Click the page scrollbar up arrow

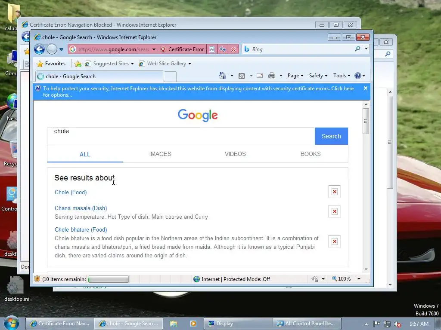point(366,104)
